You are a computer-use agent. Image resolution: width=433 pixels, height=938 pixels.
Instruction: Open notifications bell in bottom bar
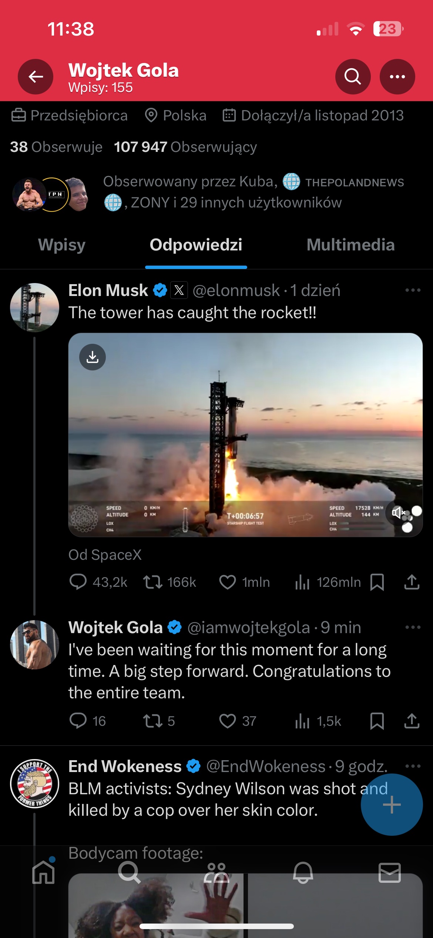[x=303, y=872]
